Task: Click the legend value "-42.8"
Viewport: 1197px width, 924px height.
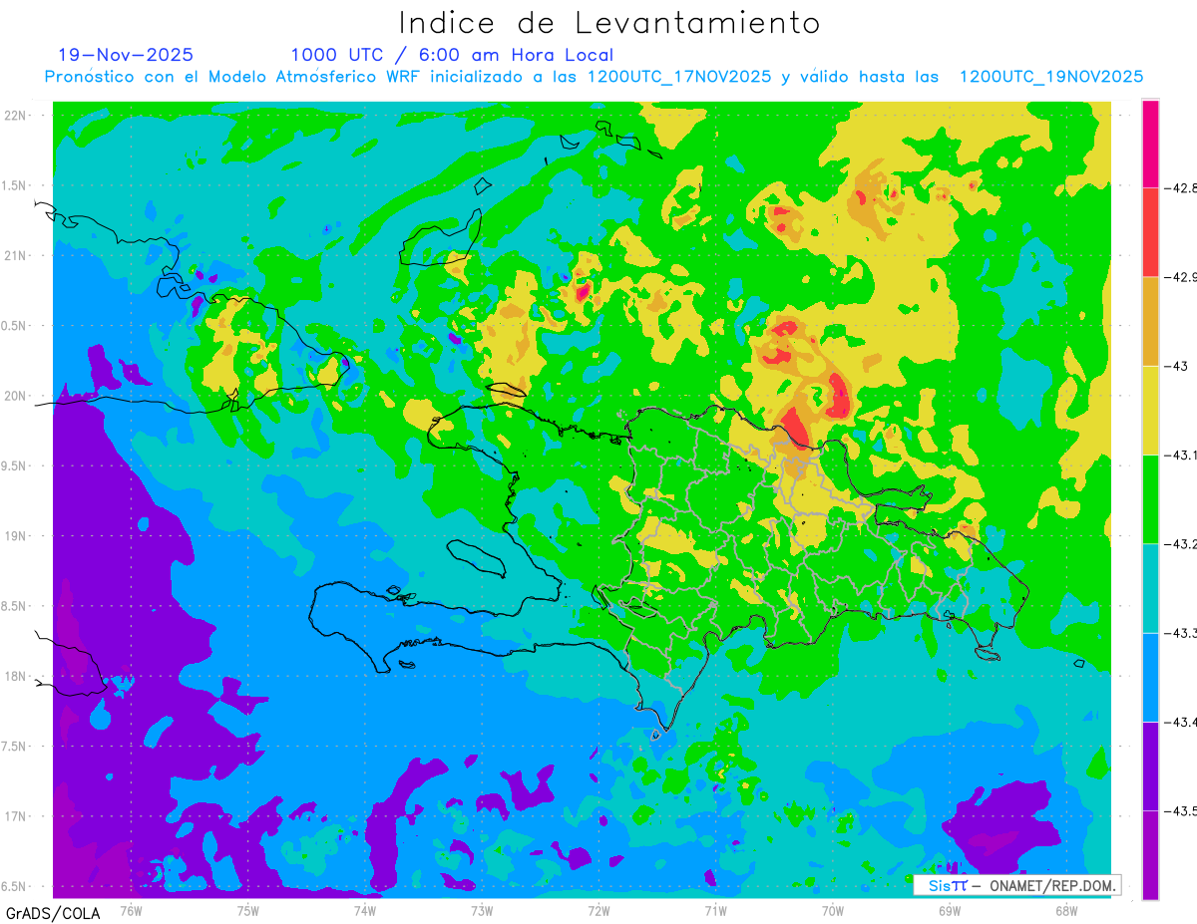Action: pos(1179,188)
